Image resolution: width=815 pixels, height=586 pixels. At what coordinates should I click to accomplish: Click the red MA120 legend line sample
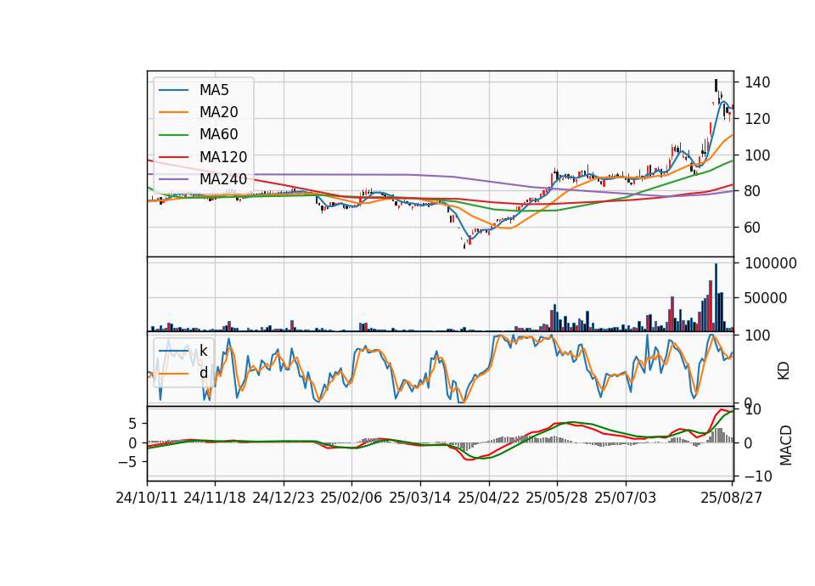pos(173,157)
